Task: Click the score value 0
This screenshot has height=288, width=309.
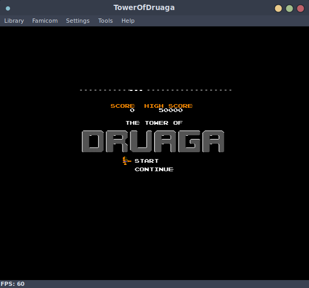Action: point(132,110)
